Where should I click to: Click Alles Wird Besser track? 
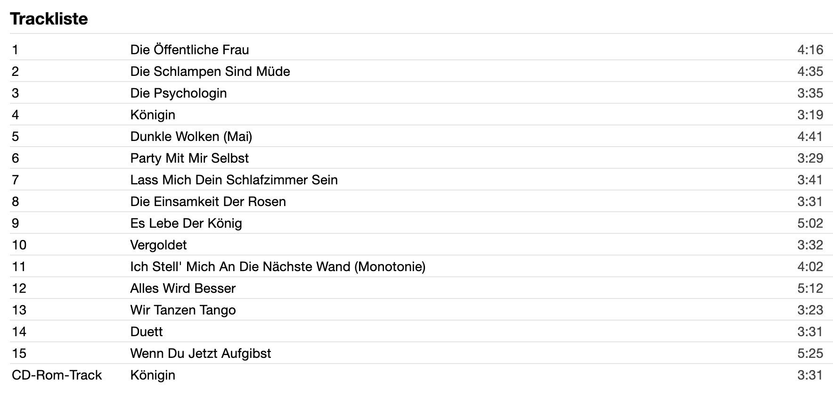(183, 288)
